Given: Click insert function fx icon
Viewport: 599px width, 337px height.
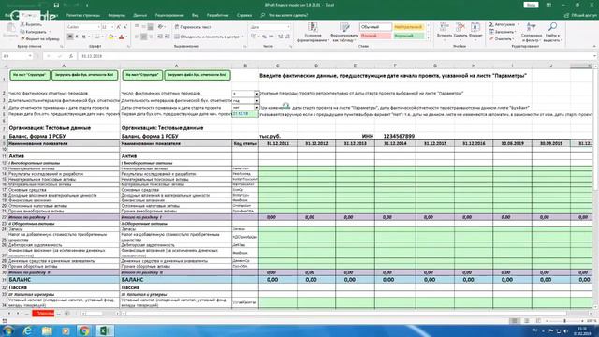Looking at the screenshot, I should pyautogui.click(x=71, y=56).
